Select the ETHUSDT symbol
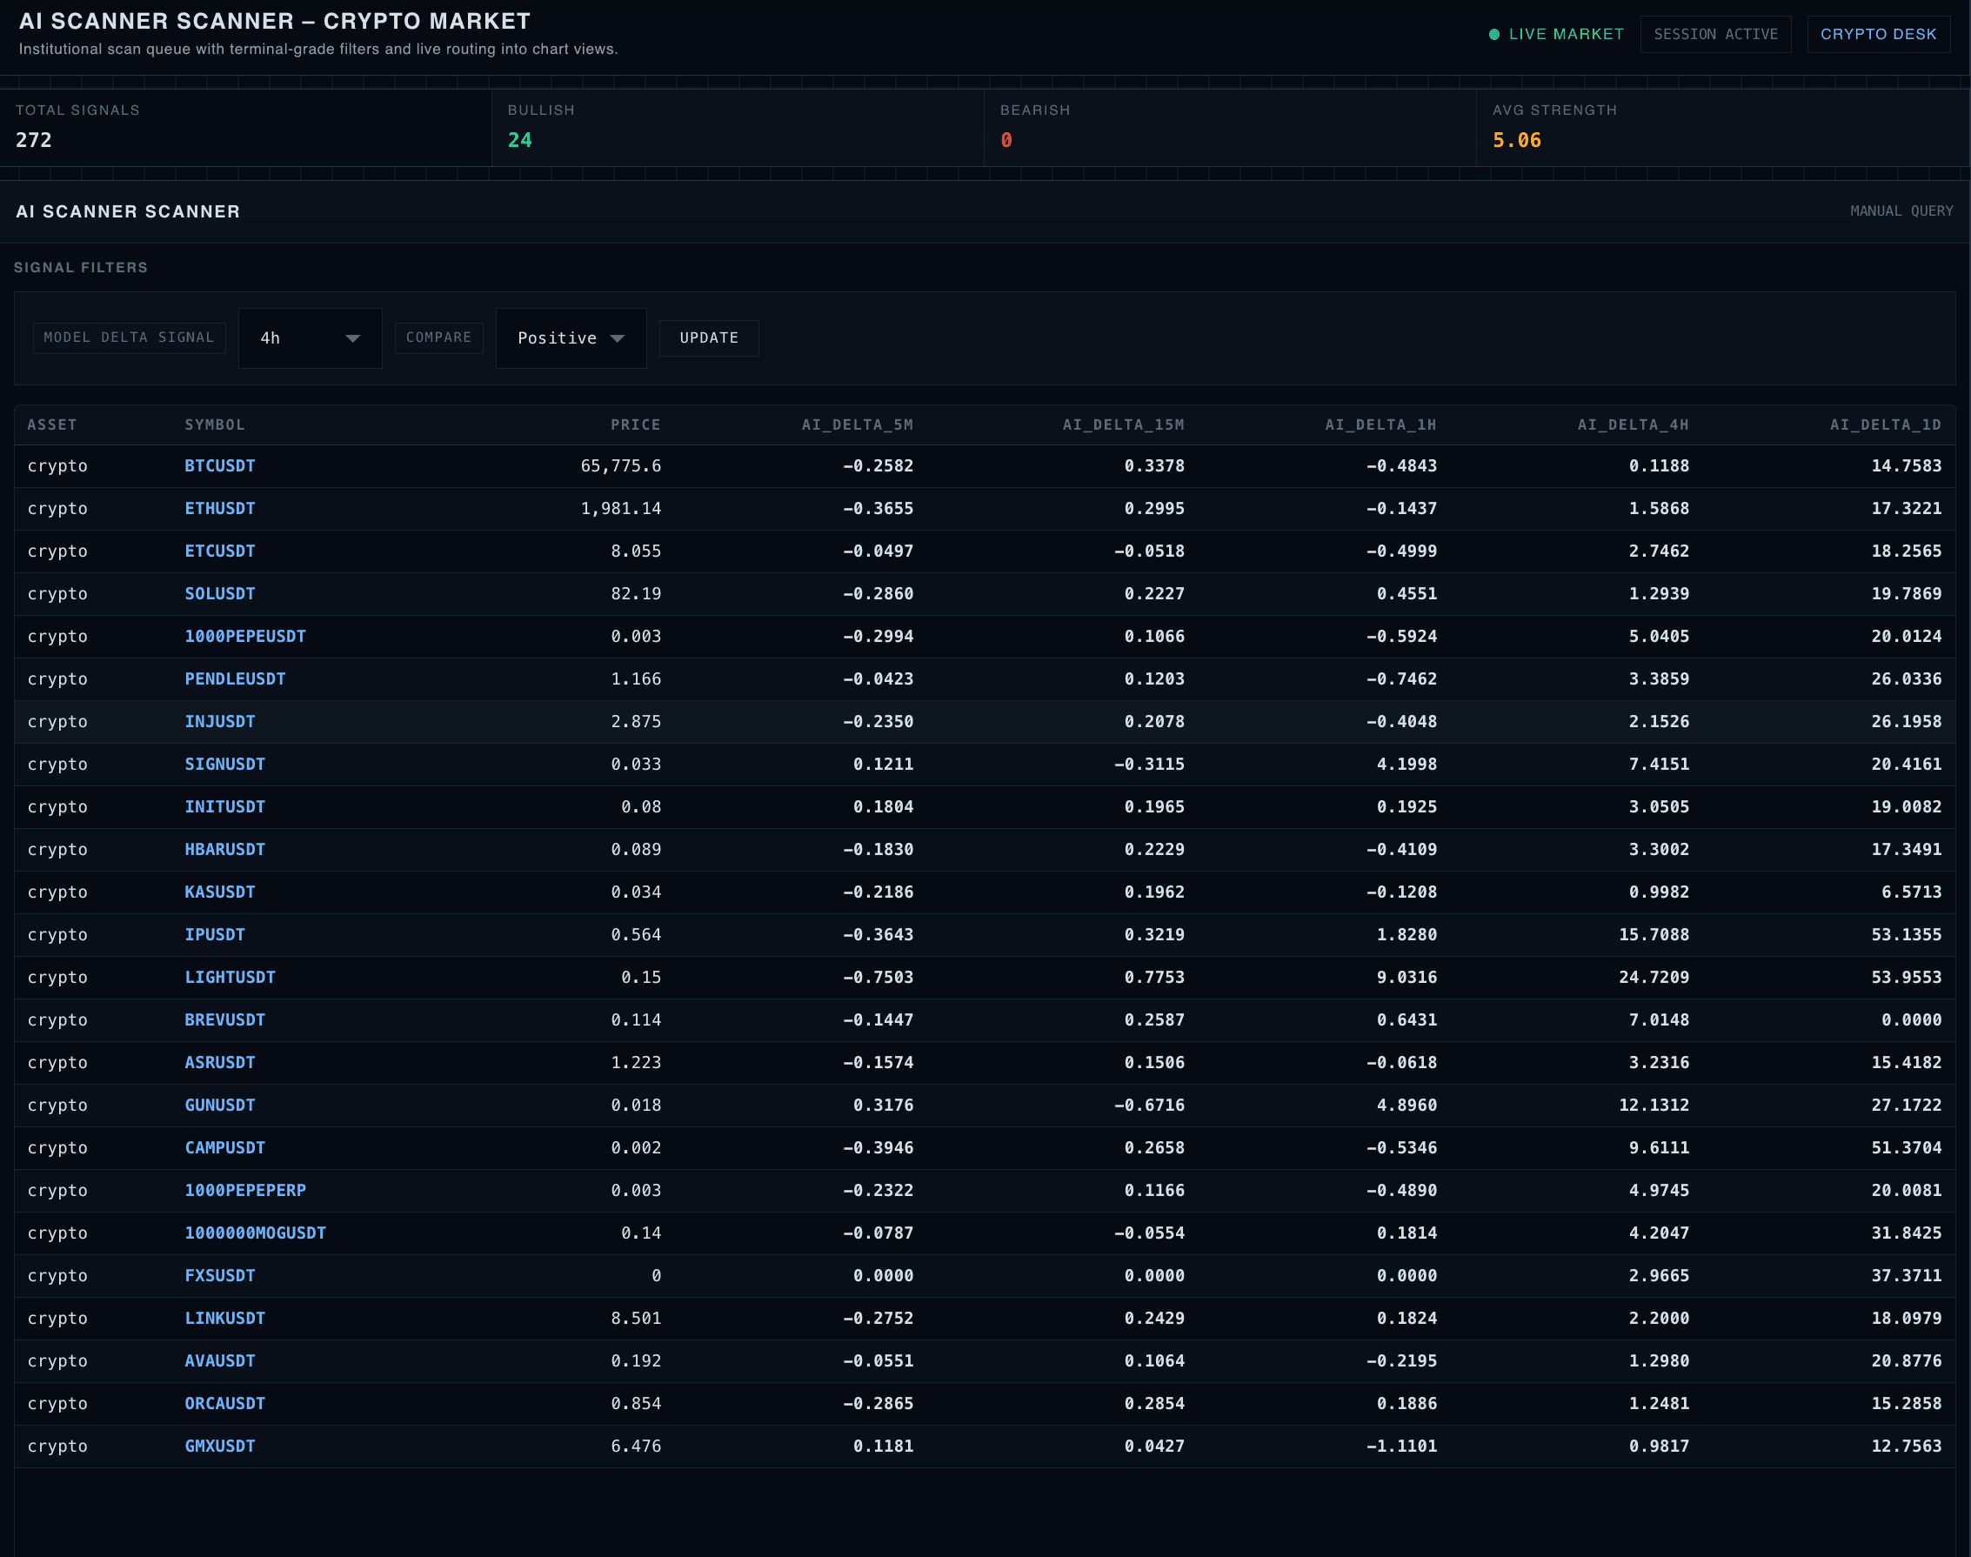This screenshot has height=1557, width=1971. [x=221, y=508]
